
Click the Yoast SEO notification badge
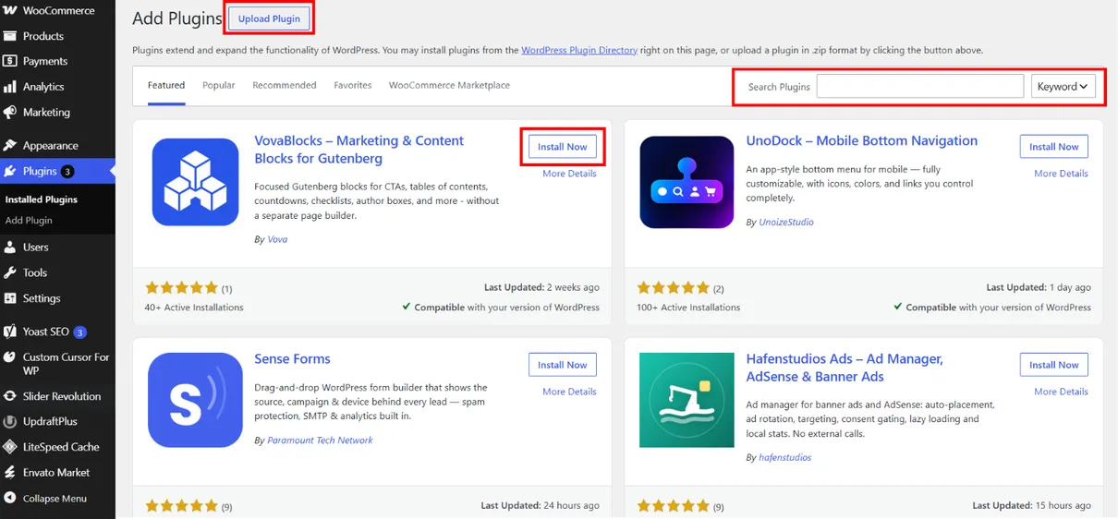(79, 332)
